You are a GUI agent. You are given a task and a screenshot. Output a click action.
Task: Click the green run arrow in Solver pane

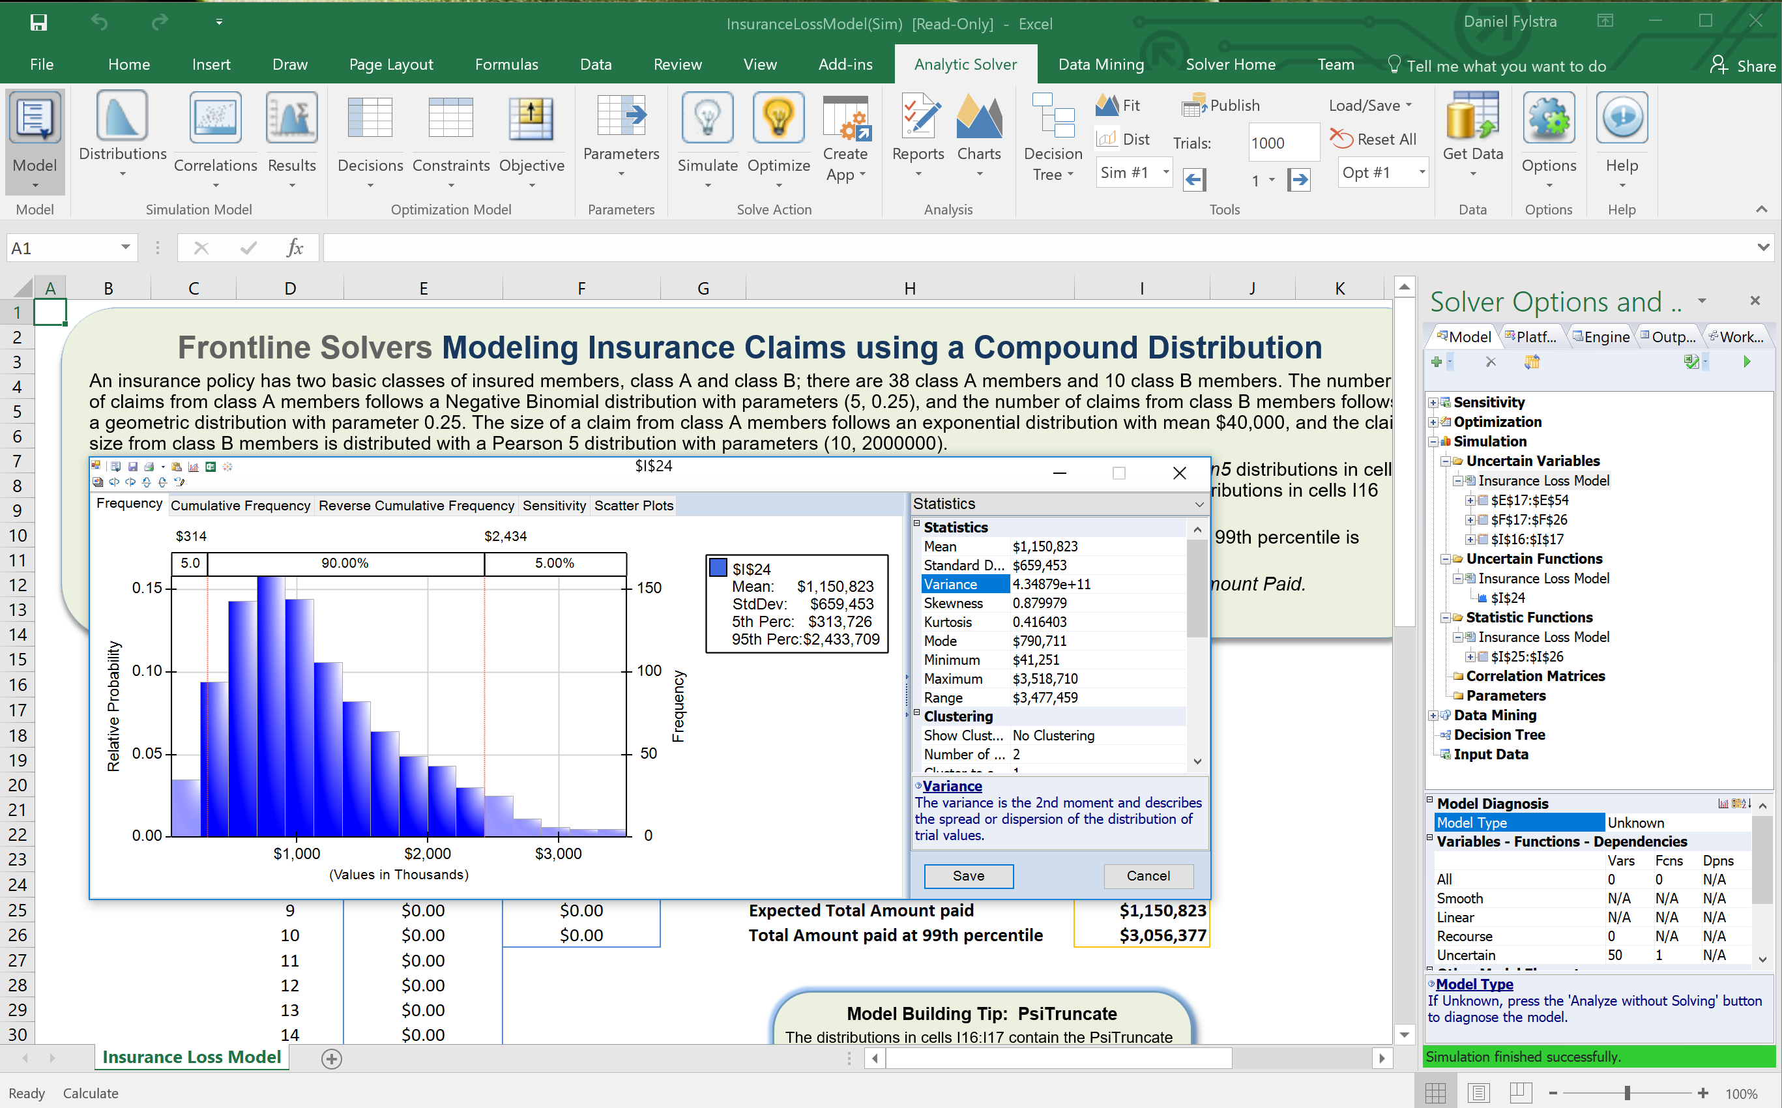1747,361
